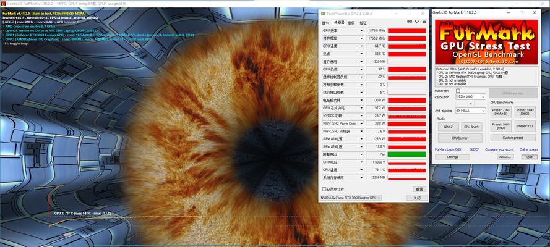Click the 8-Pin #1 电压 value field
550x247 pixels.
pyautogui.click(x=376, y=146)
